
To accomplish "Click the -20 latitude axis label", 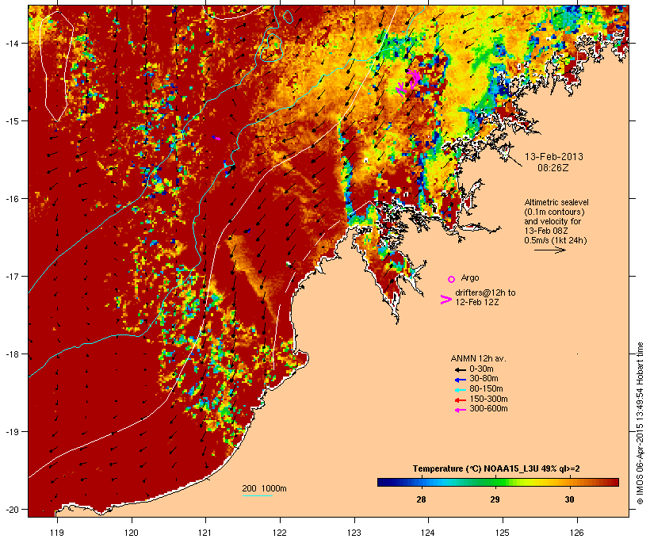I will tap(11, 510).
